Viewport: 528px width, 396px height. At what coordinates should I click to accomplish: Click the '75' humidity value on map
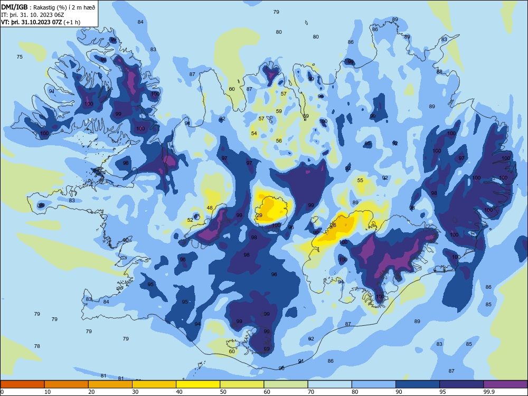20,56
